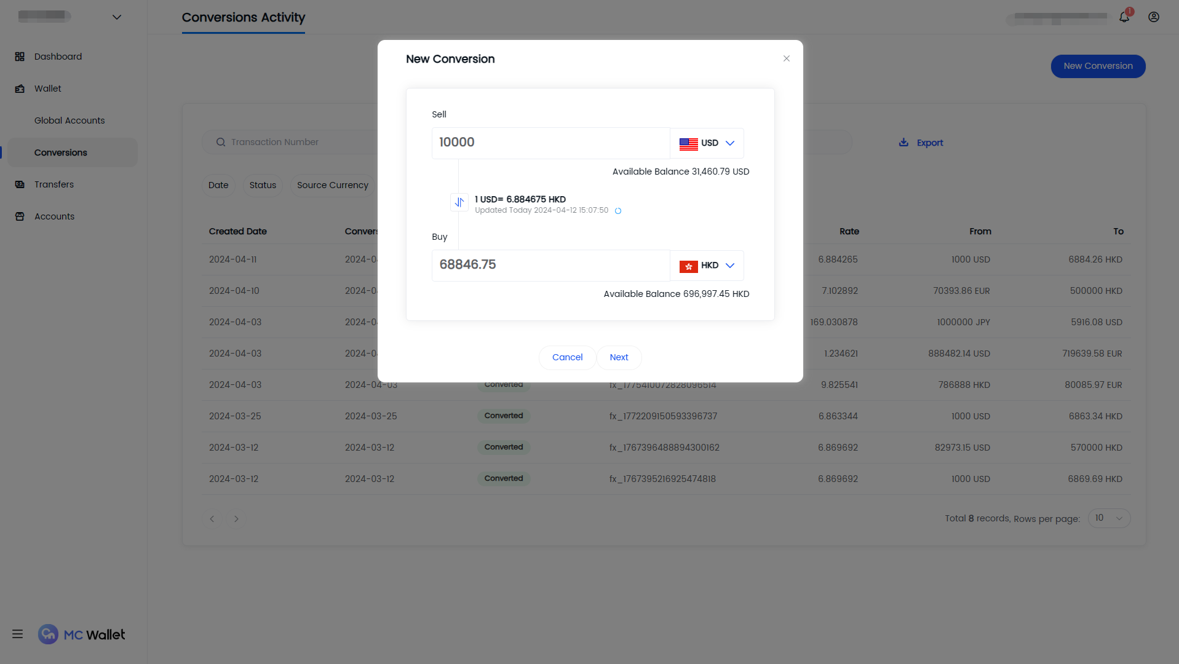Open the notifications bell
The image size is (1179, 664).
[x=1124, y=17]
